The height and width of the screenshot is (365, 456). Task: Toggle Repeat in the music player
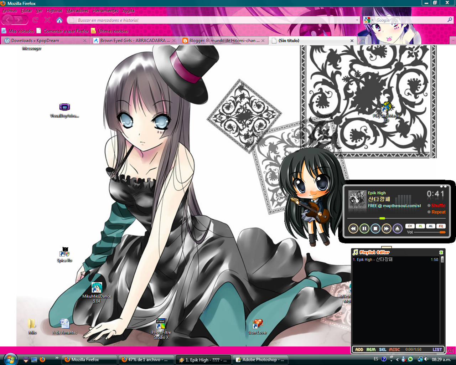(x=436, y=212)
